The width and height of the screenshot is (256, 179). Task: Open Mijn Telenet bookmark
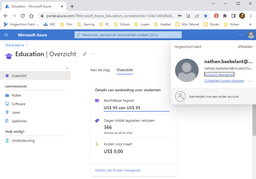(187, 24)
